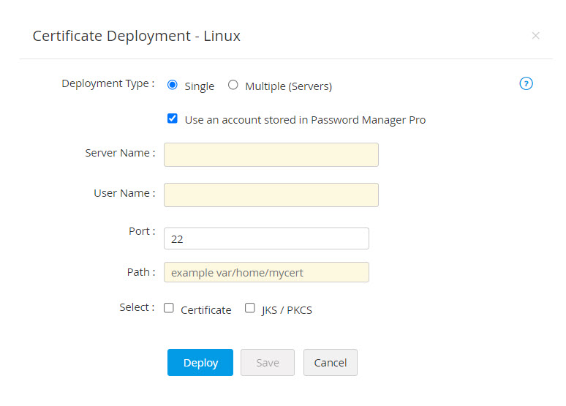Click the Server Name label text
This screenshot has height=406, width=566.
(x=120, y=153)
